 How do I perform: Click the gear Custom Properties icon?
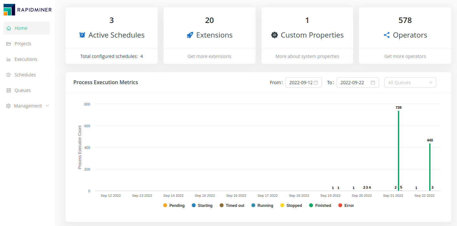(274, 35)
